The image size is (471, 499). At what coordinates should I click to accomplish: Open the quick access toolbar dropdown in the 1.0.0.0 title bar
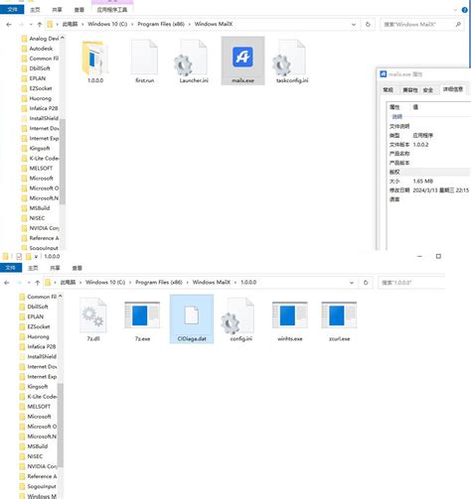click(x=36, y=256)
